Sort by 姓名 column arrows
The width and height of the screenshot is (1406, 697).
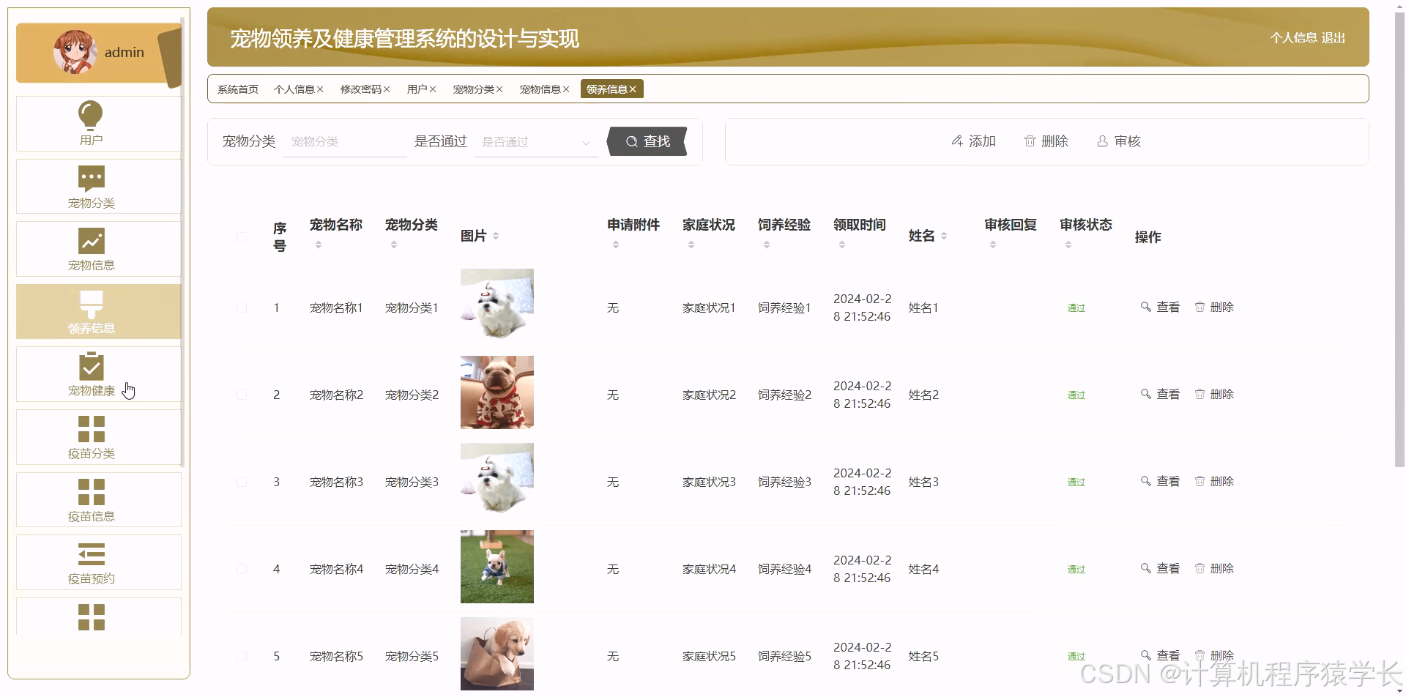(944, 236)
